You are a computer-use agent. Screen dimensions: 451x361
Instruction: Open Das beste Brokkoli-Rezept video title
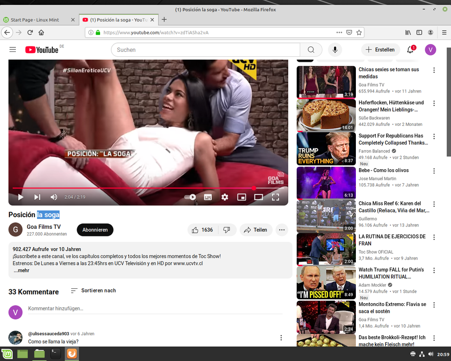pyautogui.click(x=392, y=341)
